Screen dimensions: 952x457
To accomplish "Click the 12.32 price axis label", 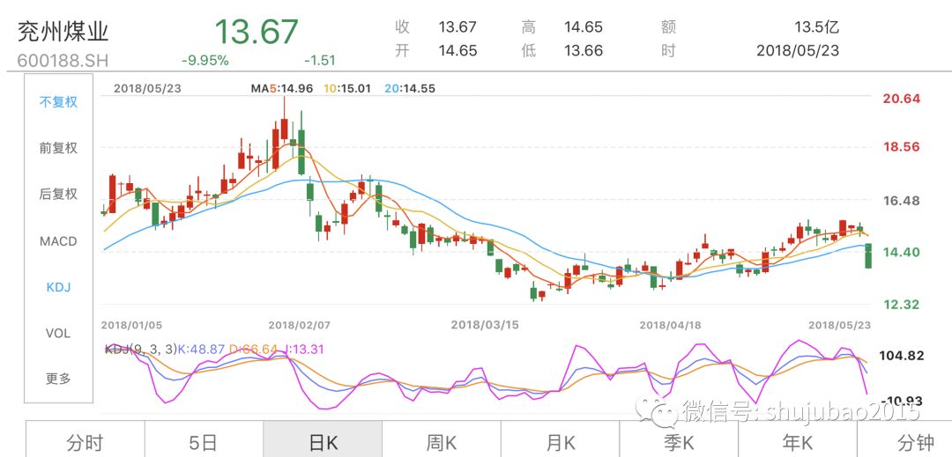I will coord(902,305).
